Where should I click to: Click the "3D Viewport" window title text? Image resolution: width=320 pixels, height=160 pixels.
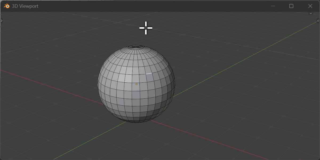(25, 6)
